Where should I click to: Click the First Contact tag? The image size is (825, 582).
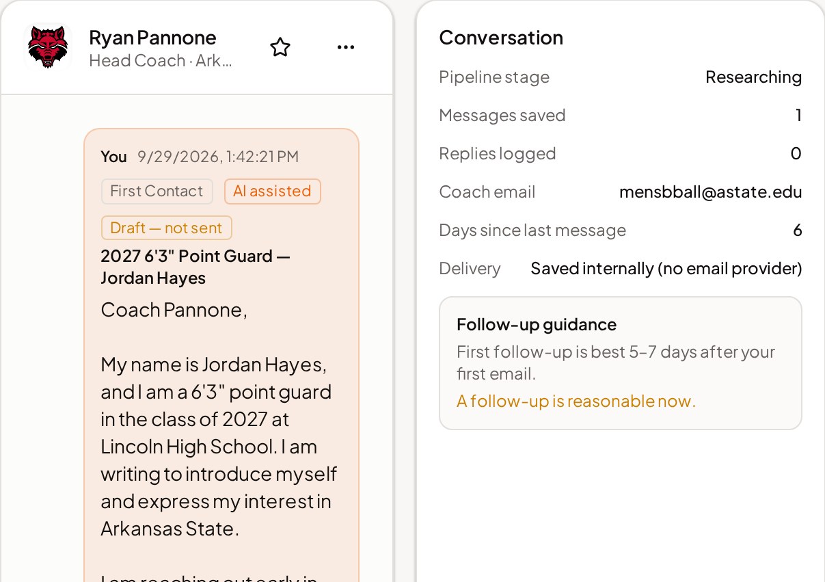point(157,191)
